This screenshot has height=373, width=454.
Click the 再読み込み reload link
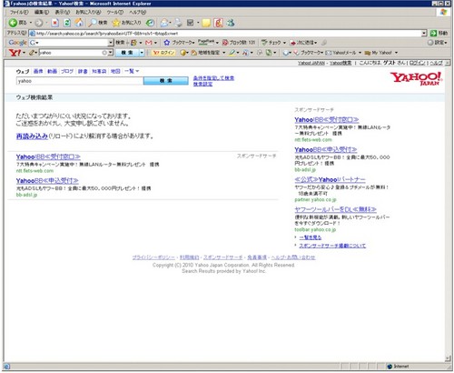[x=32, y=136]
